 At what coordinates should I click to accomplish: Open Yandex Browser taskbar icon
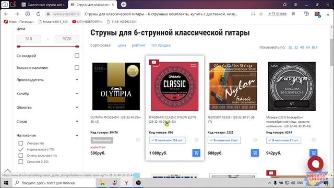pos(126,183)
